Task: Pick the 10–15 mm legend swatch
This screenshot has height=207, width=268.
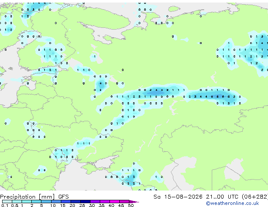Action: (x=56, y=202)
